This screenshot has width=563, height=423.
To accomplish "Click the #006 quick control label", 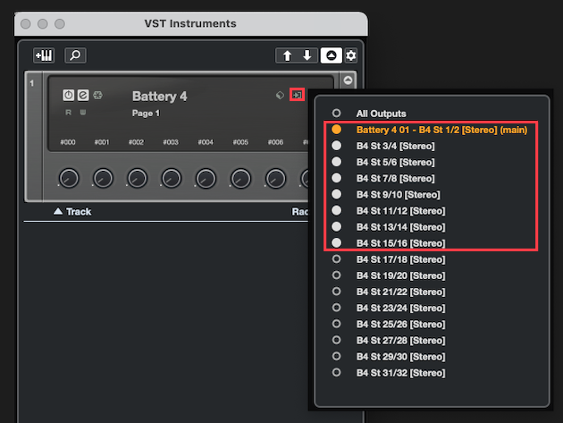I will tap(275, 142).
